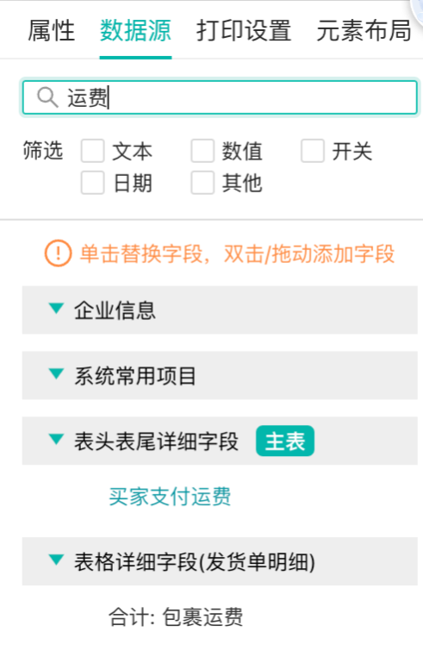Switch to the 元素布局 tab

tap(364, 30)
